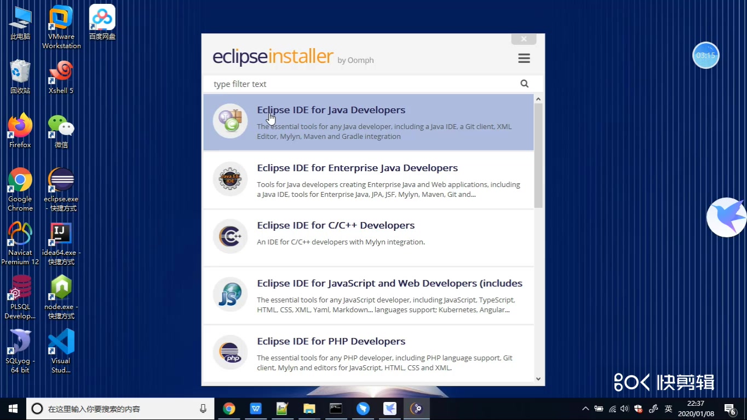This screenshot has height=420, width=747.
Task: Click the Enterprise Java Developers gear icon
Action: [x=230, y=179]
